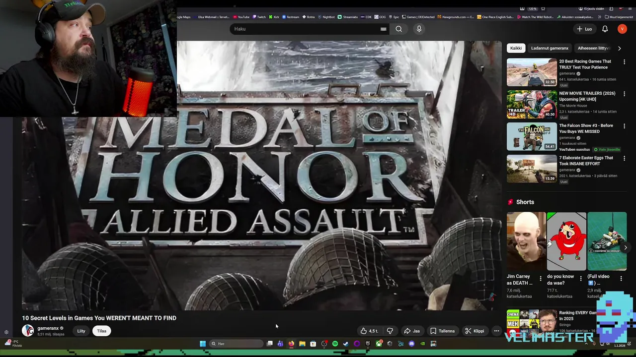The height and width of the screenshot is (357, 636).
Task: Click taskbar Hae search box
Action: click(236, 344)
